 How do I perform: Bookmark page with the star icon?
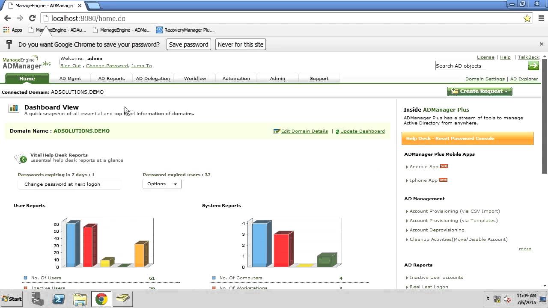tap(527, 18)
